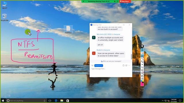Pick the blue color swatch in annotation toolbar

141,81
